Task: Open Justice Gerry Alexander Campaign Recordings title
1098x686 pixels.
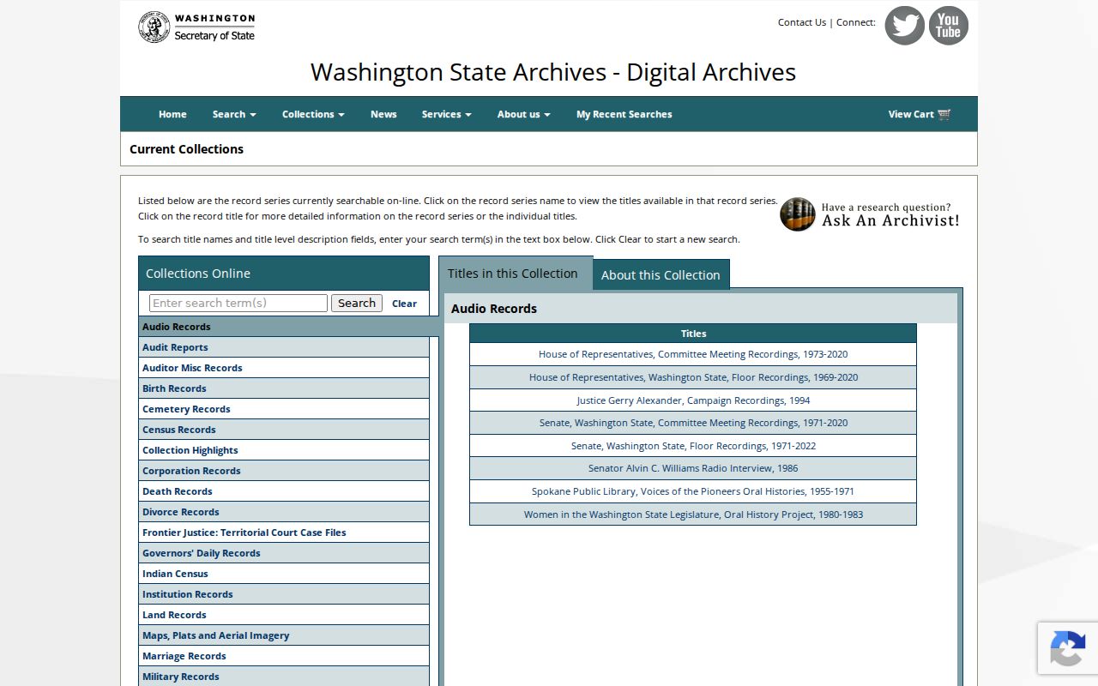Action: point(693,400)
